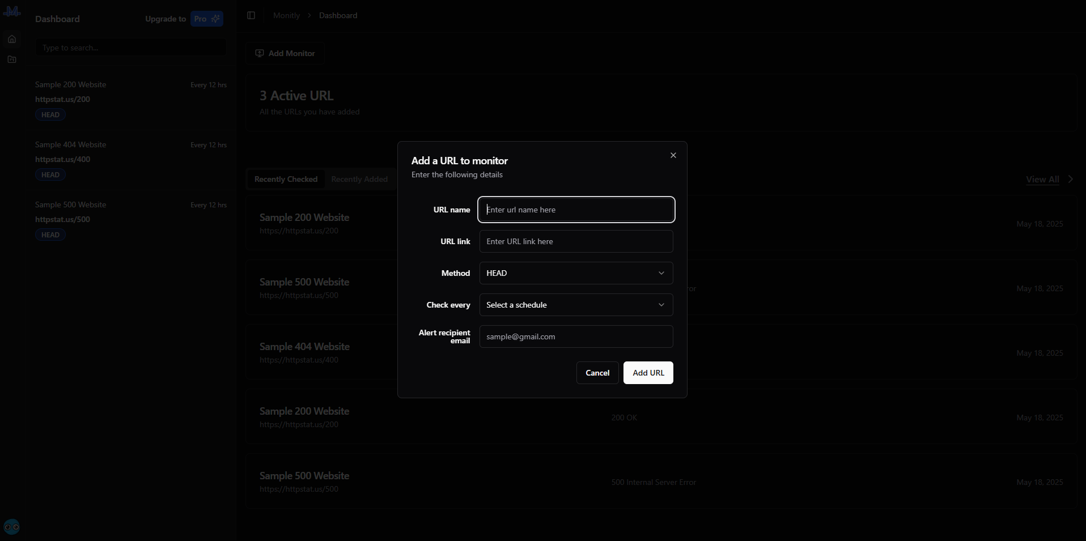The image size is (1086, 541).
Task: Click the View All link
Action: (1042, 179)
